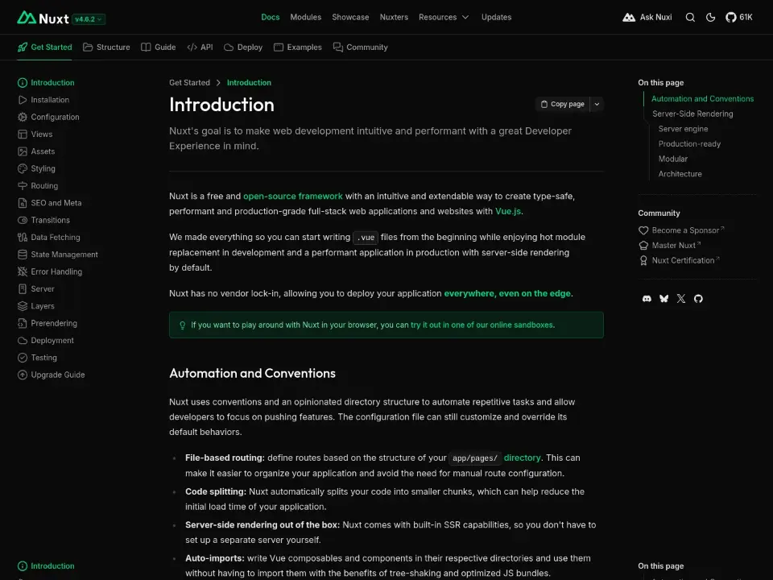Click the Layers stack icon
The width and height of the screenshot is (773, 580).
click(23, 306)
